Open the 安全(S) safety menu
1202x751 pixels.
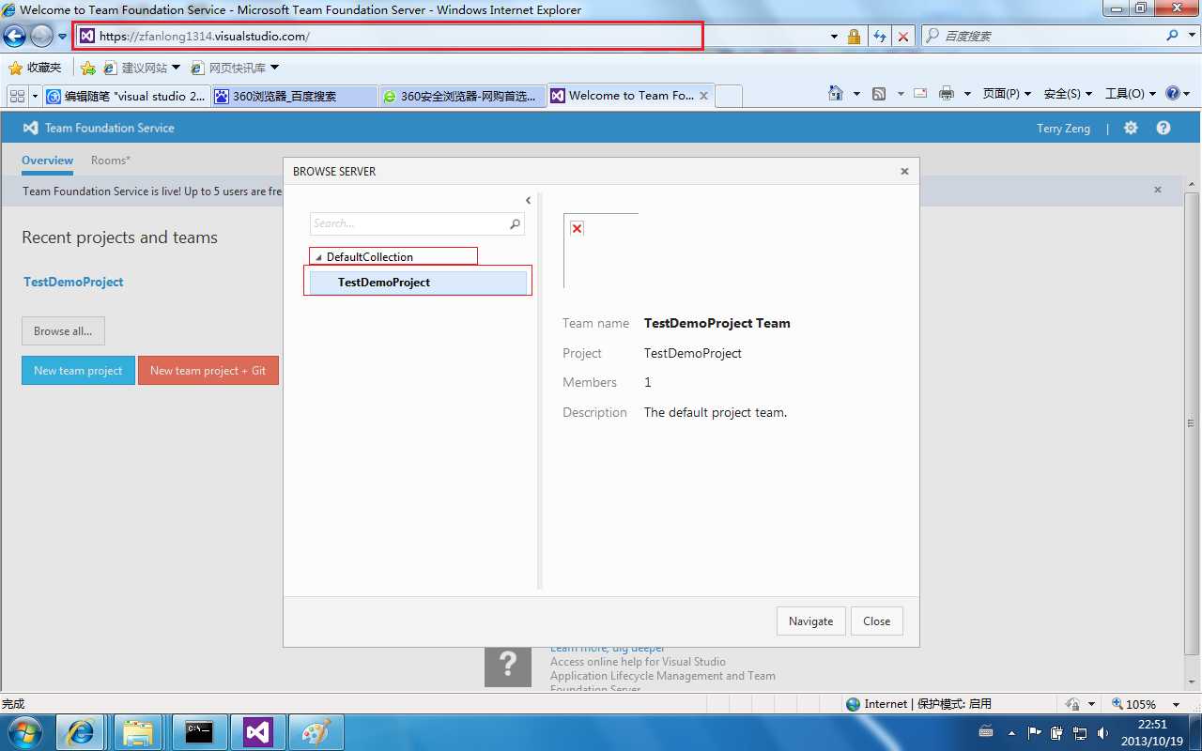click(1068, 93)
